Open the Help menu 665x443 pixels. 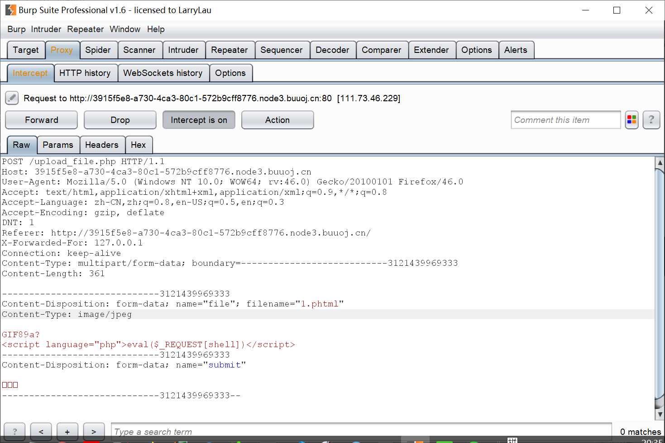[156, 29]
